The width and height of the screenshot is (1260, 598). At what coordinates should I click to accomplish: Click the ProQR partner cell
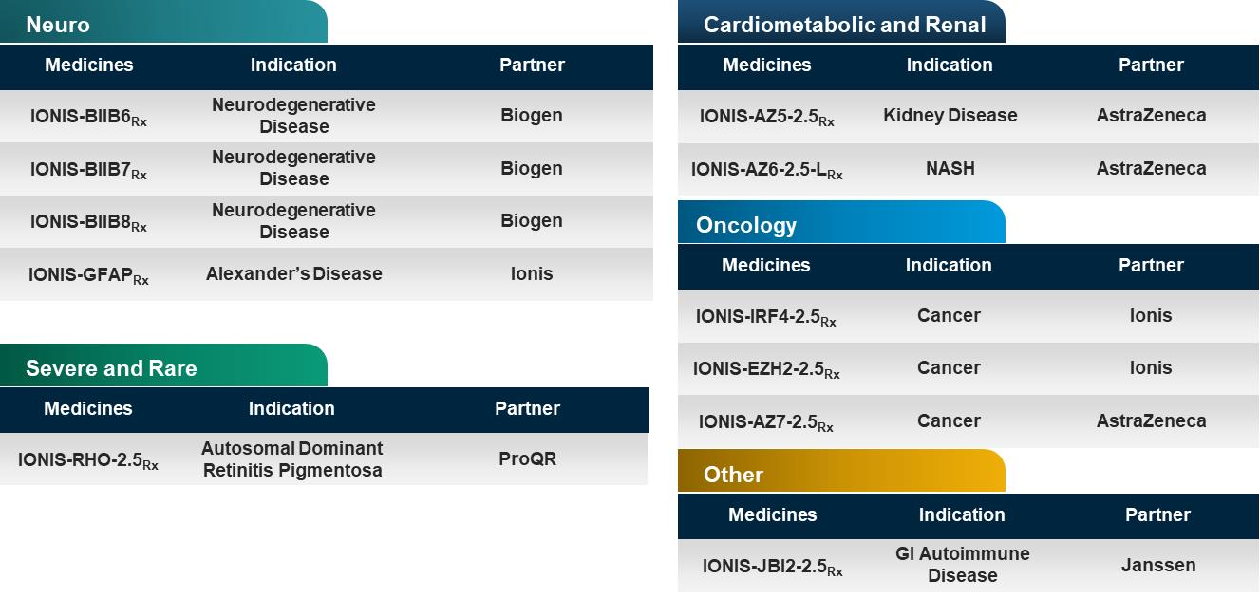click(x=527, y=459)
